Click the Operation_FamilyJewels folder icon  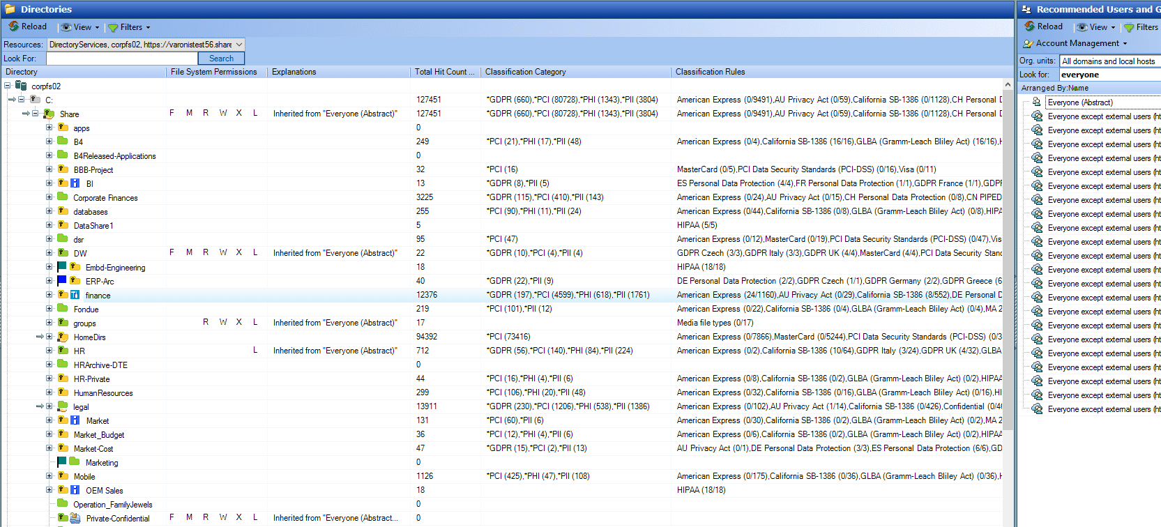click(63, 504)
